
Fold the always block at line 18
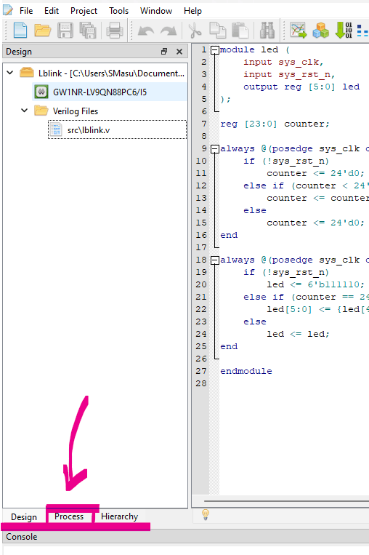(214, 260)
